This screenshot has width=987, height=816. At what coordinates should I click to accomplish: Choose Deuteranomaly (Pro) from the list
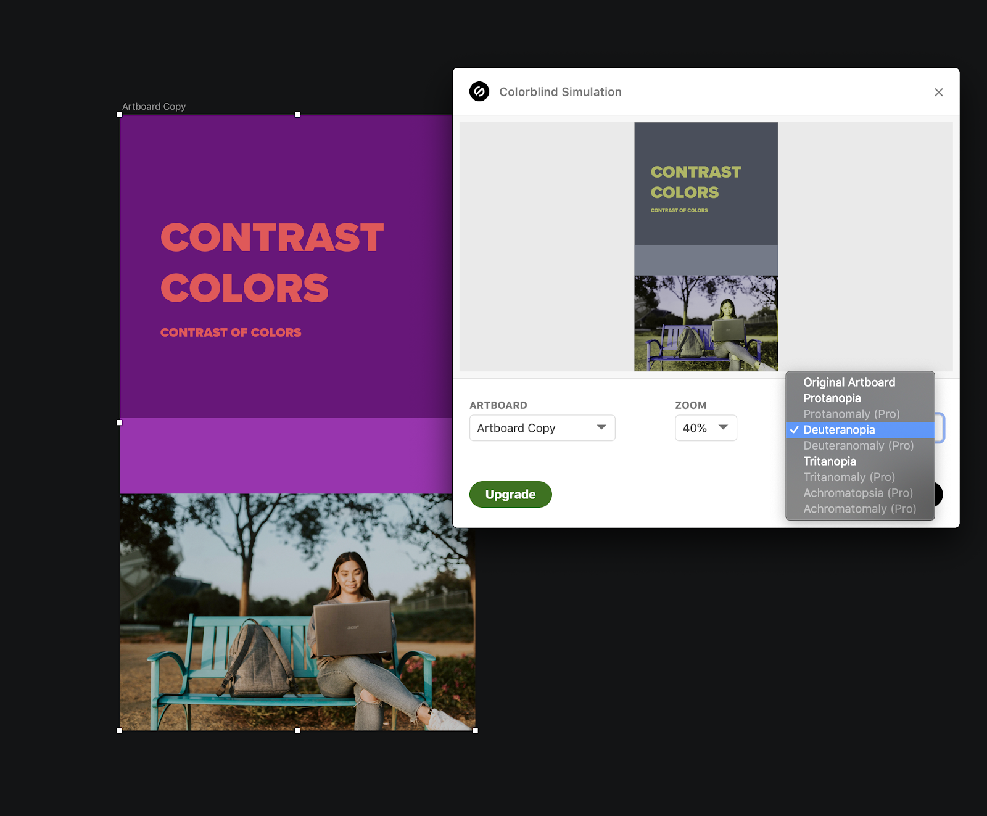click(x=858, y=445)
